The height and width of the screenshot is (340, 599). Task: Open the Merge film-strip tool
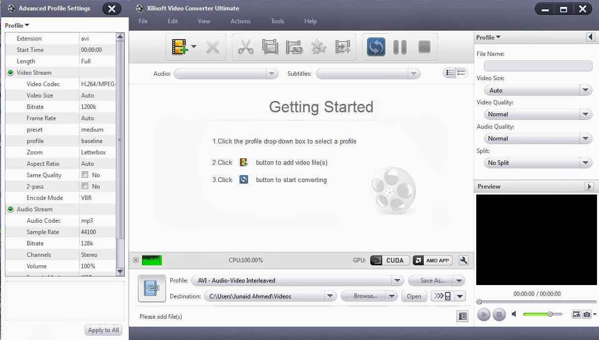click(x=270, y=47)
